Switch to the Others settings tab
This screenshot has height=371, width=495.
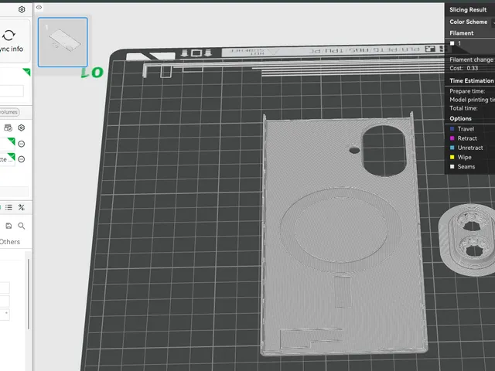pyautogui.click(x=10, y=242)
